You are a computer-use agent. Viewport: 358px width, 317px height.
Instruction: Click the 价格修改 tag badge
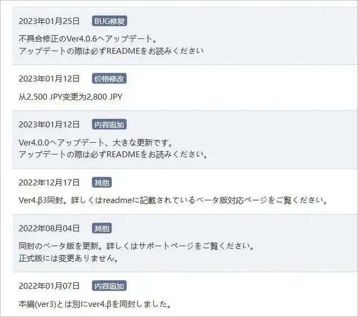click(109, 79)
